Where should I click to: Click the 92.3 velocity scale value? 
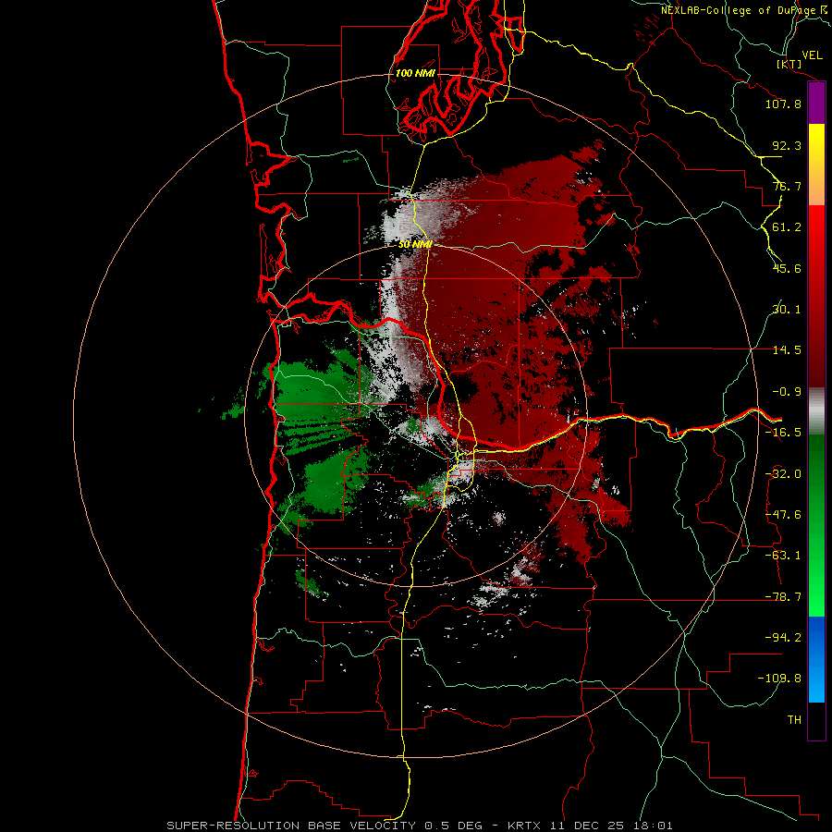coord(787,145)
